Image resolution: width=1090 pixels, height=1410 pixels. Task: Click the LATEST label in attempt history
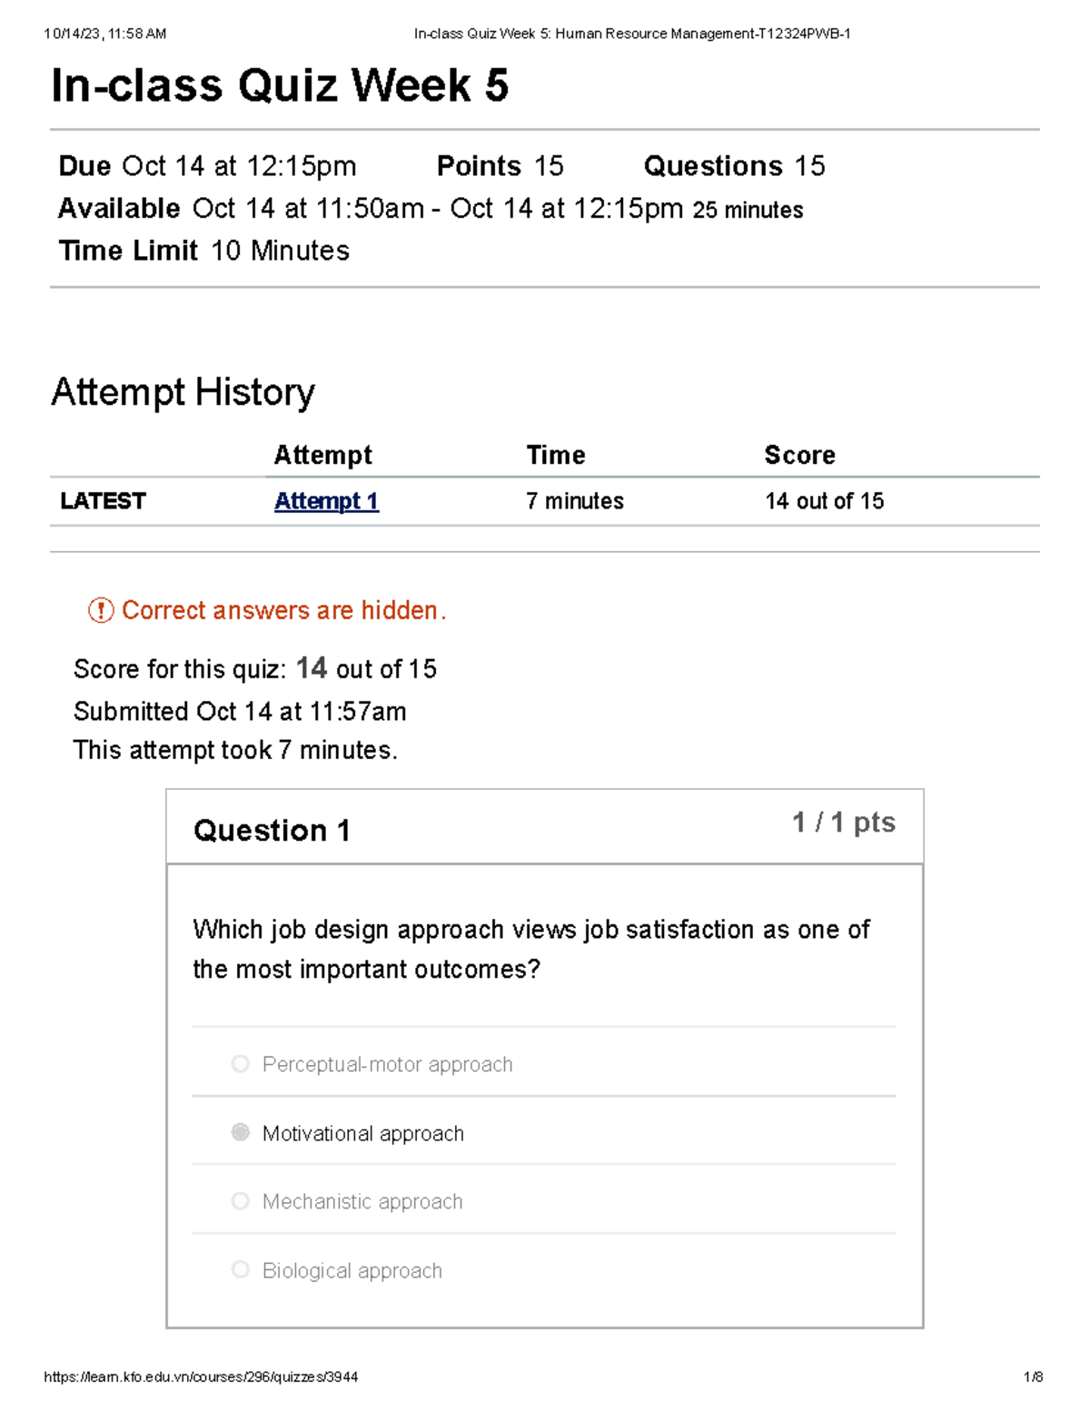(x=103, y=500)
